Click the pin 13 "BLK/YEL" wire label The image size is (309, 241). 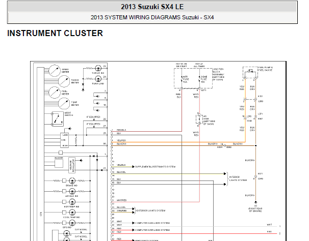(x=121, y=172)
